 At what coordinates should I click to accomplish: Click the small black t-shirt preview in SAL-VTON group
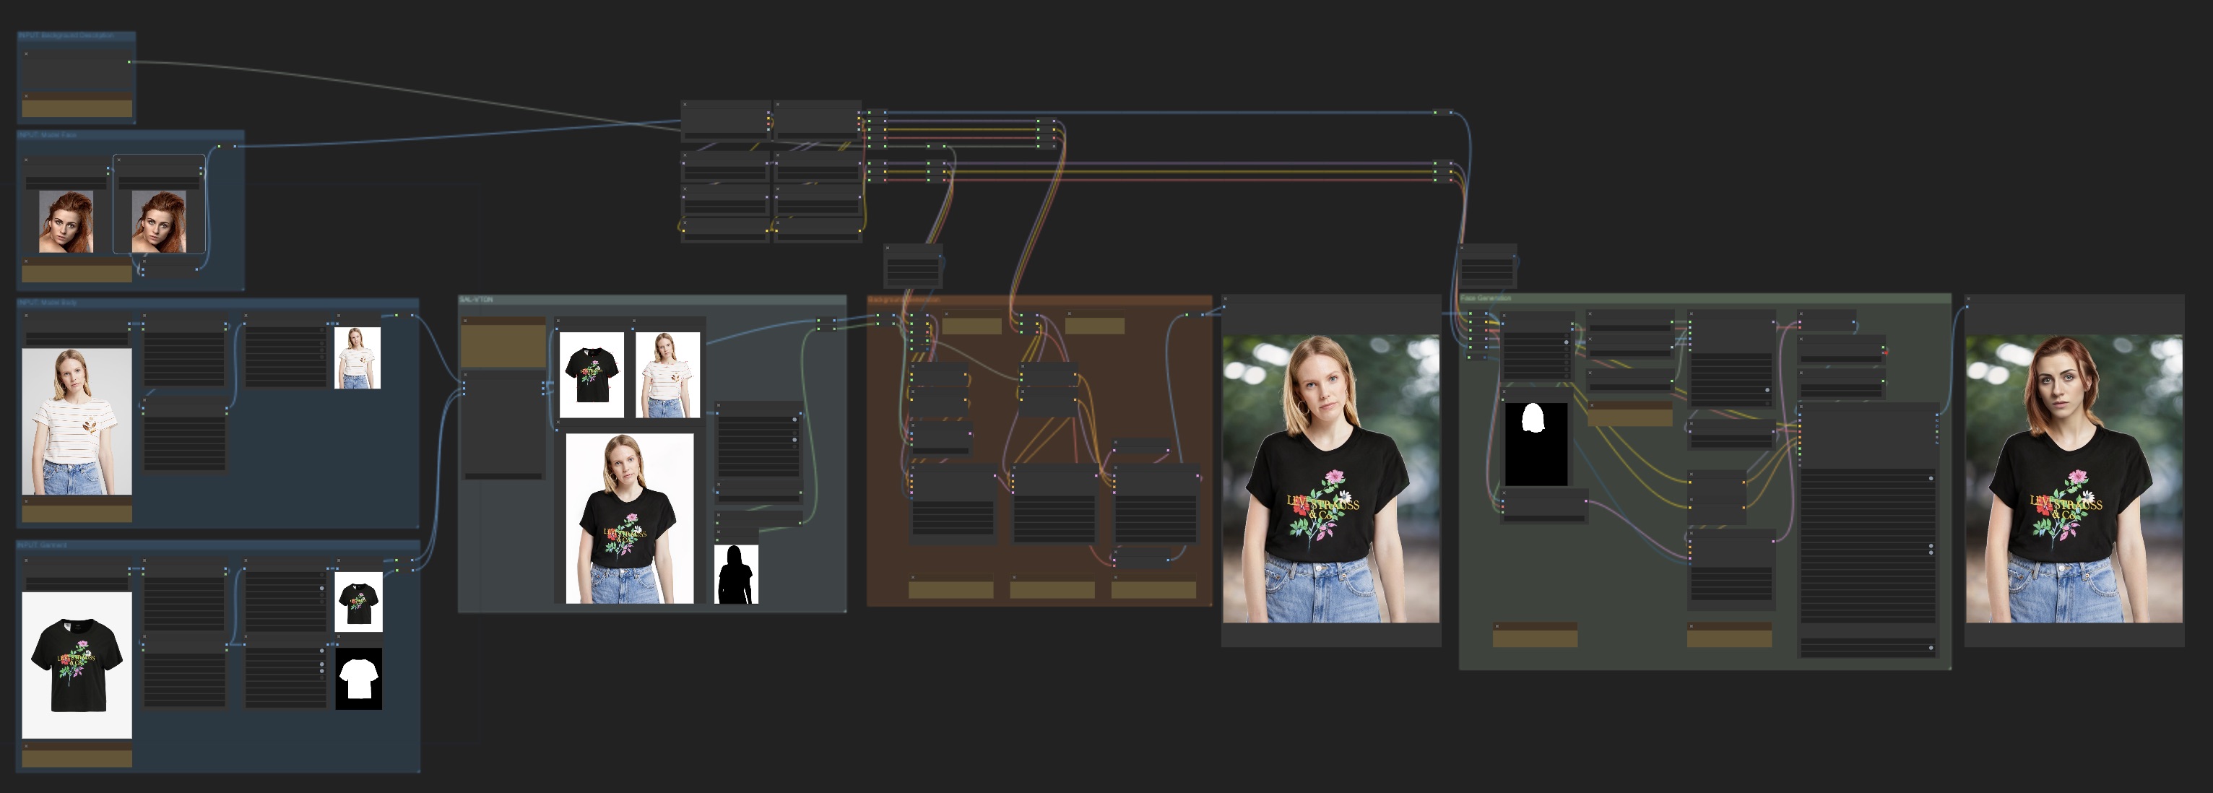[x=591, y=376]
